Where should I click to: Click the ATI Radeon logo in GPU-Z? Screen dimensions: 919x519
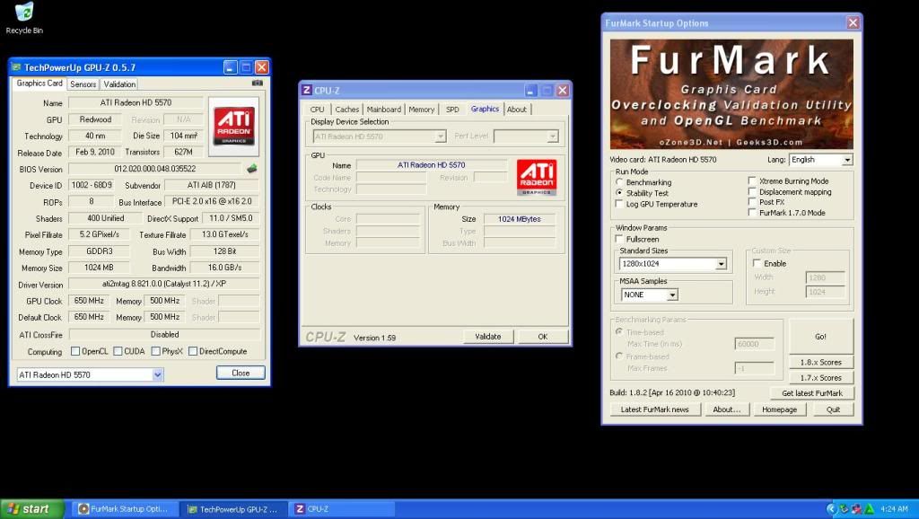click(x=234, y=126)
